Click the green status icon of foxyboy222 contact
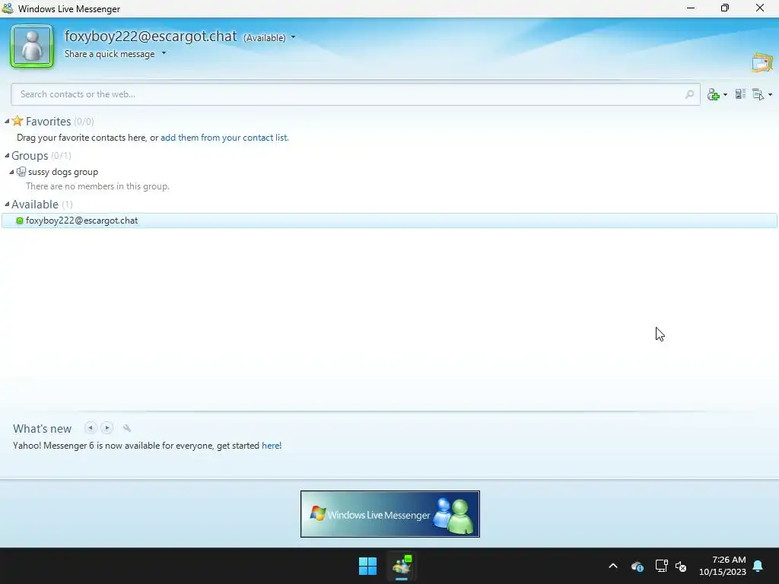Screen dimensions: 779x584 click(20, 221)
